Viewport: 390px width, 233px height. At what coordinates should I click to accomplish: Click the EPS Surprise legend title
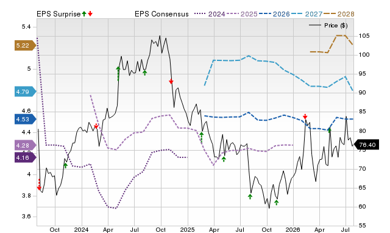coord(58,14)
